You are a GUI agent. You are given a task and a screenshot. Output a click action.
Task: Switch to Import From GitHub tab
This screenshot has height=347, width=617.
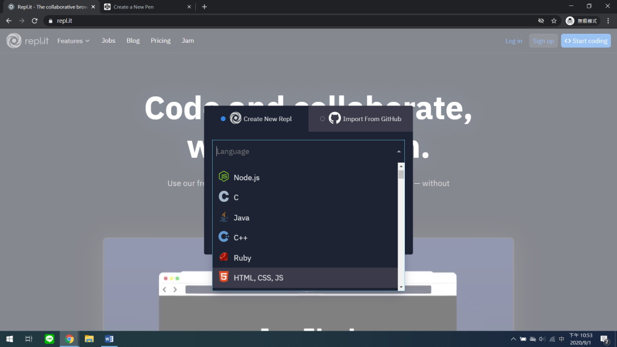[360, 119]
